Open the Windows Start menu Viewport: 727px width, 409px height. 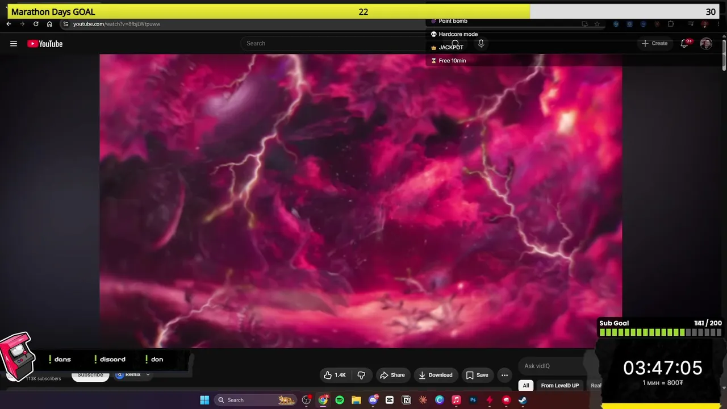point(204,400)
